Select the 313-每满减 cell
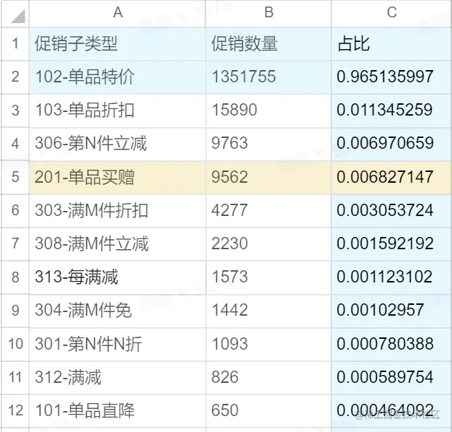 [x=118, y=277]
